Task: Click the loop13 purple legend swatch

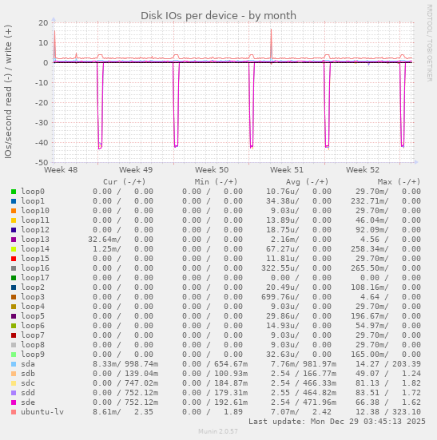Action: point(14,240)
